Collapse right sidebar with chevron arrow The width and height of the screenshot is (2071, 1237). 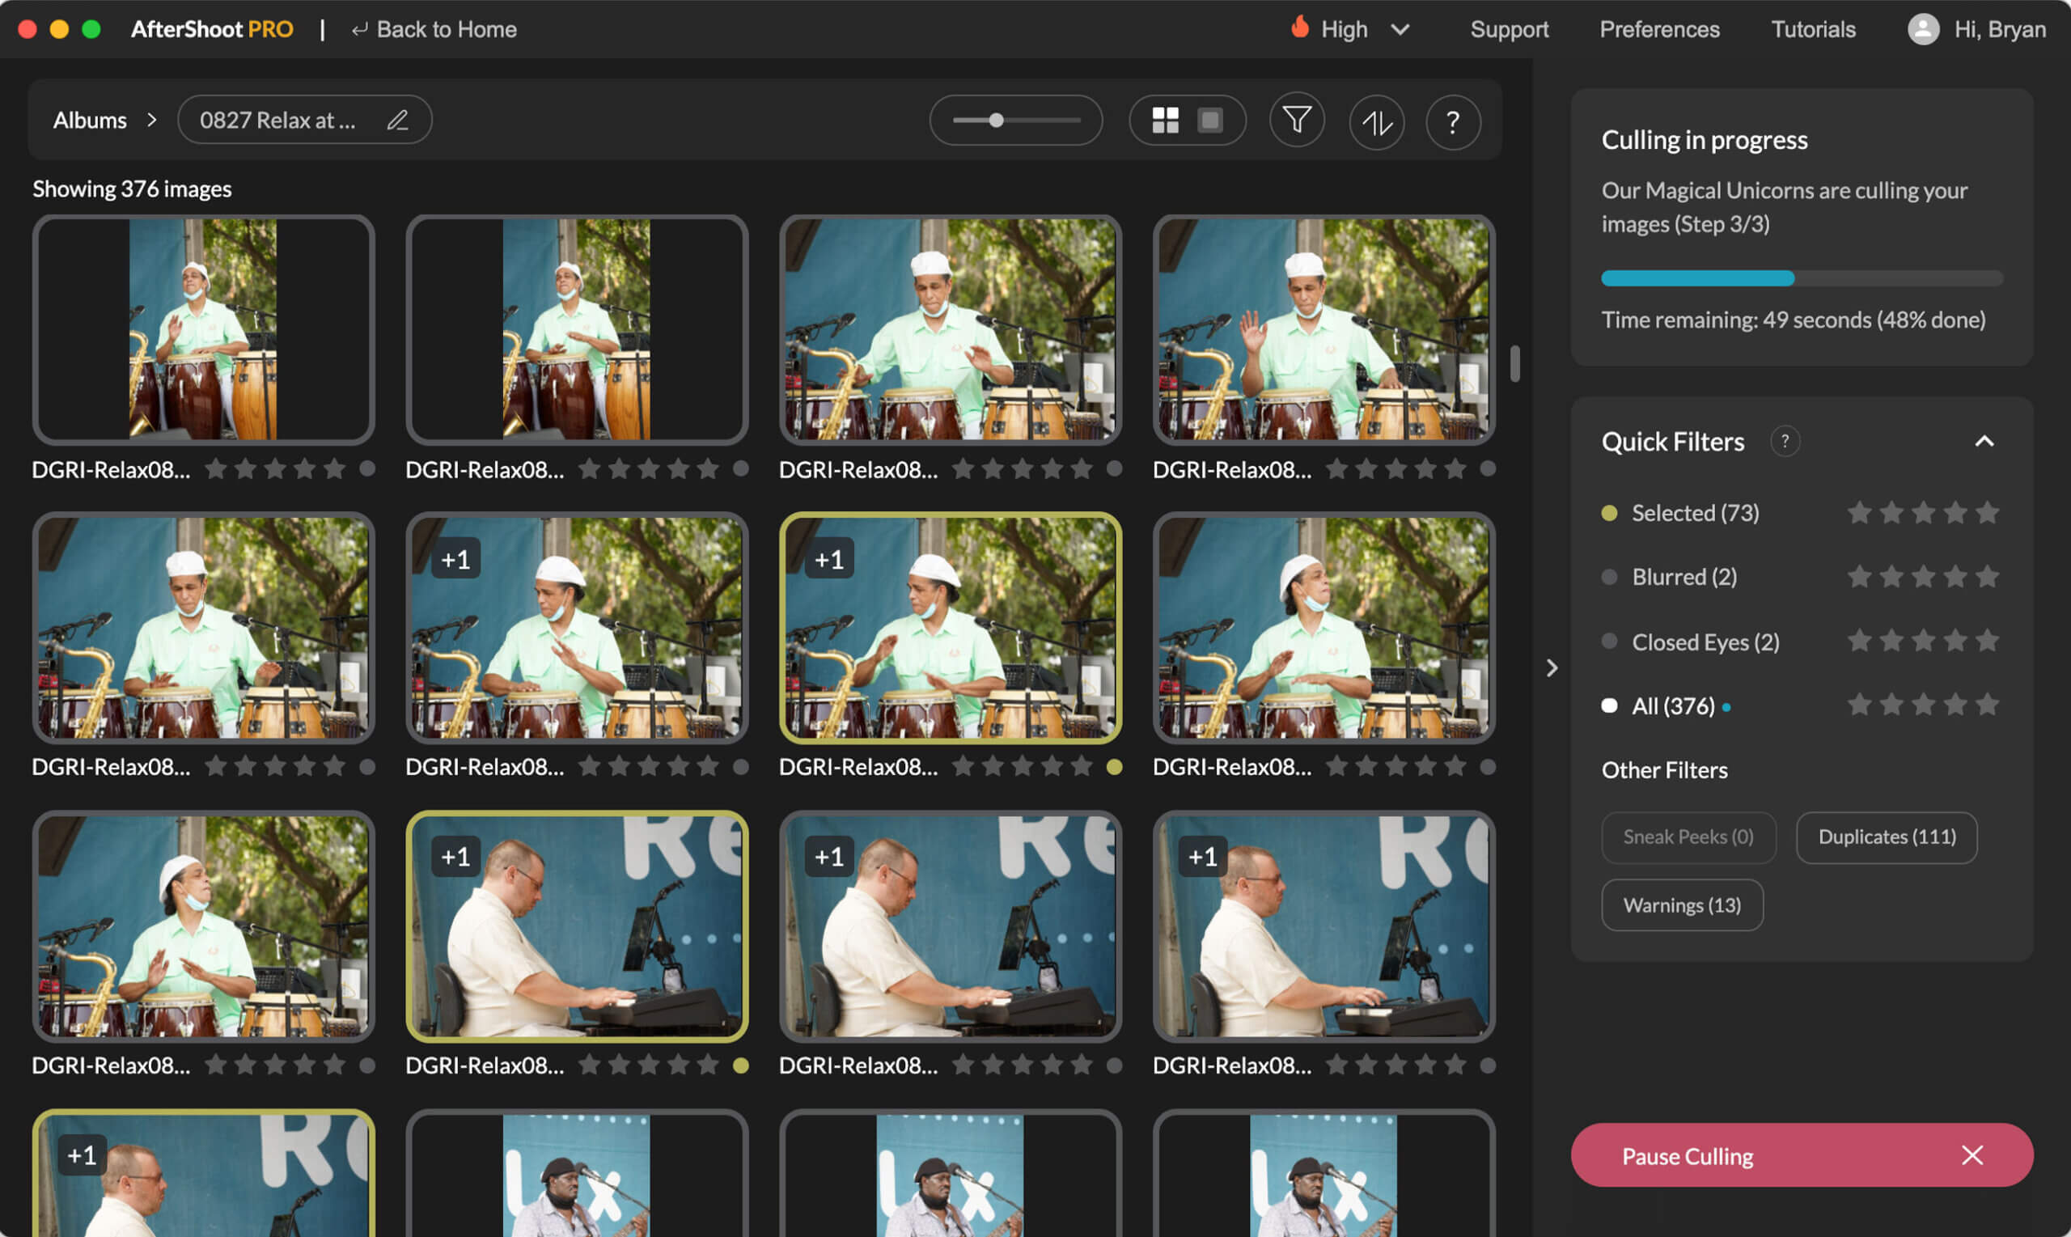click(x=1551, y=667)
